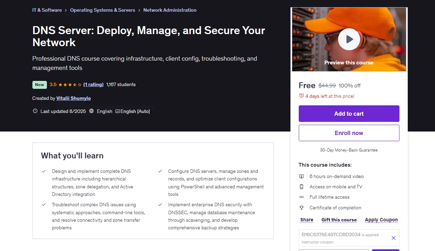Click Last updated 8/2025 text
The height and width of the screenshot is (251, 435).
[63, 111]
